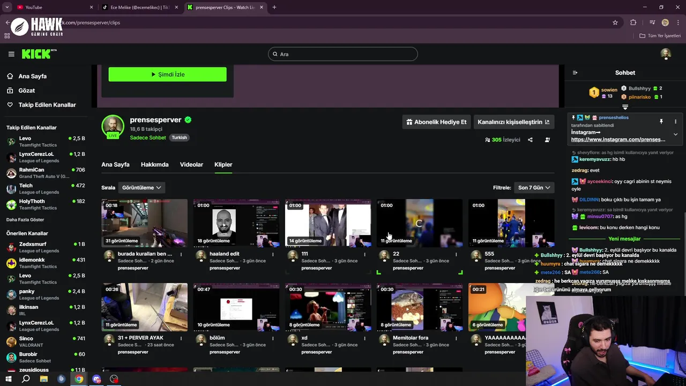686x386 pixels.
Task: Open Görüntüleme sort dropdown
Action: (x=141, y=188)
